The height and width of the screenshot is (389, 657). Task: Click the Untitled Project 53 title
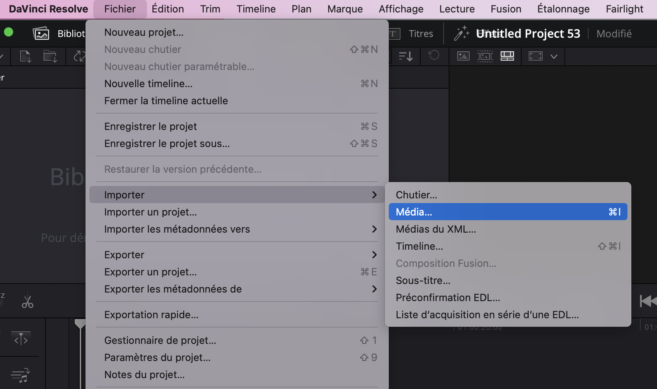[x=529, y=33]
